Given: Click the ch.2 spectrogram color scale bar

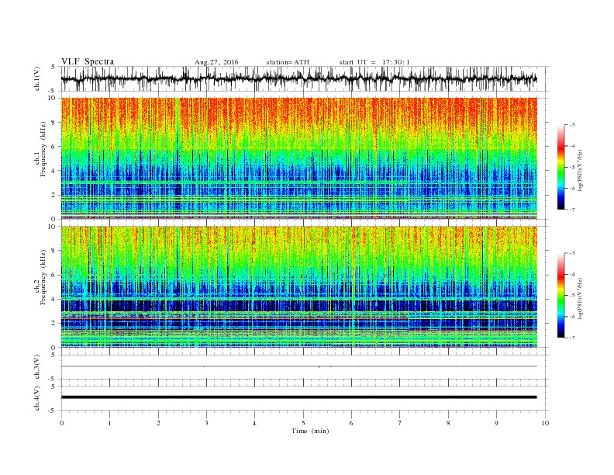Looking at the screenshot, I should (x=561, y=295).
